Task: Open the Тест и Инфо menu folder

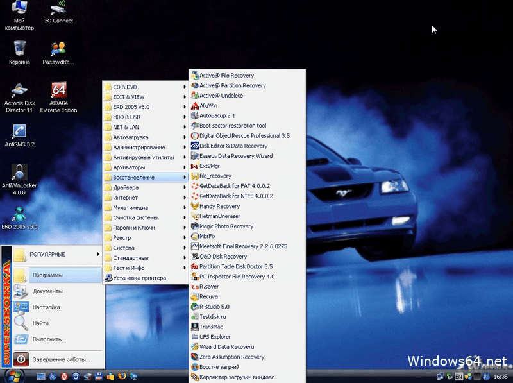Action: [146, 268]
